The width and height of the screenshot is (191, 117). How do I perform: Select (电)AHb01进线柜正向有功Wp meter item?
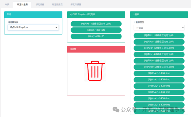click(159, 61)
